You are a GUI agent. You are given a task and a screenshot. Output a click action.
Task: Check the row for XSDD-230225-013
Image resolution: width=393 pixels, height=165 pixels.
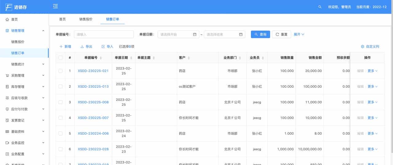tap(60, 86)
